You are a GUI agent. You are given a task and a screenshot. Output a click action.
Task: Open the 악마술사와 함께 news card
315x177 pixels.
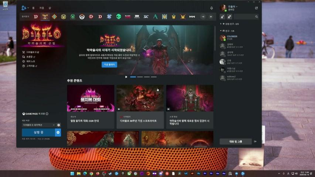tap(190, 107)
